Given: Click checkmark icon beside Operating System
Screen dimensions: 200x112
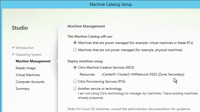Looking at the screenshot, I should [13, 54].
